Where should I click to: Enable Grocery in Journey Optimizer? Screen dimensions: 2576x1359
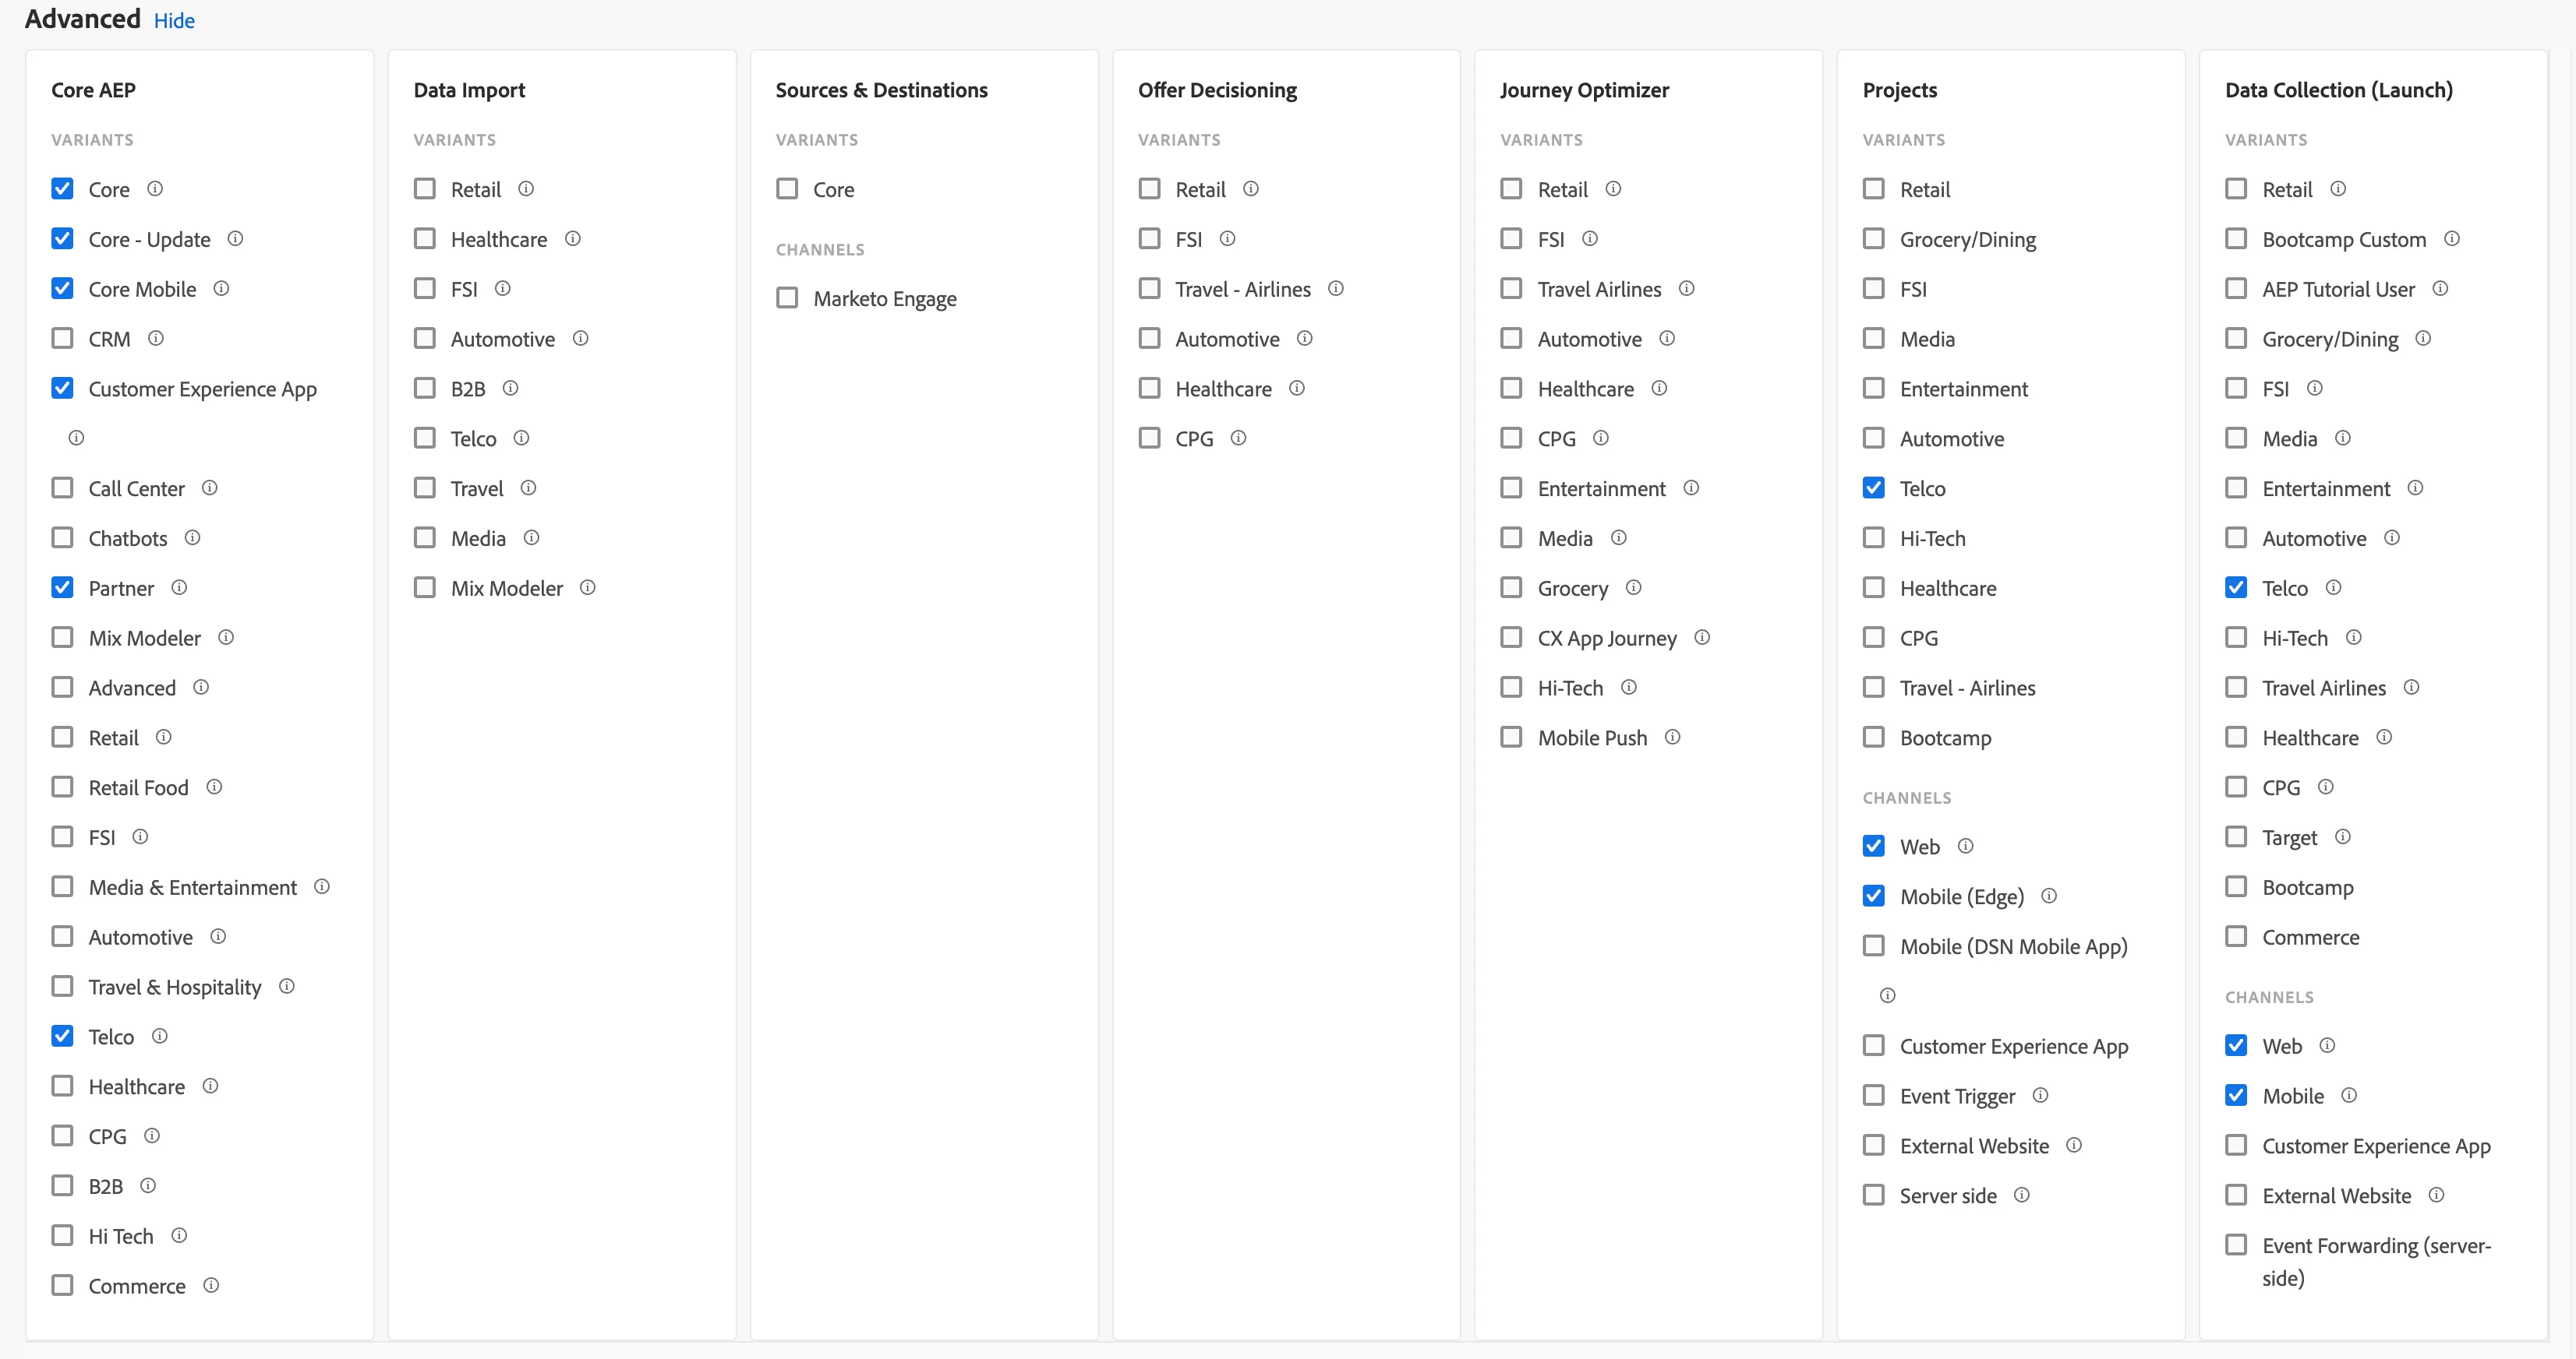tap(1511, 587)
